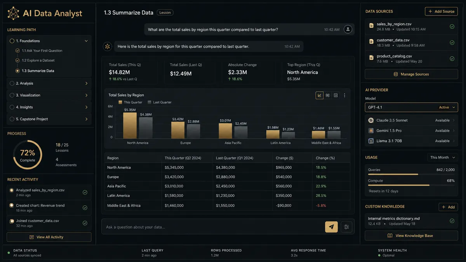Click the Created chart activity icon
This screenshot has height=262, width=466.
coord(12,205)
